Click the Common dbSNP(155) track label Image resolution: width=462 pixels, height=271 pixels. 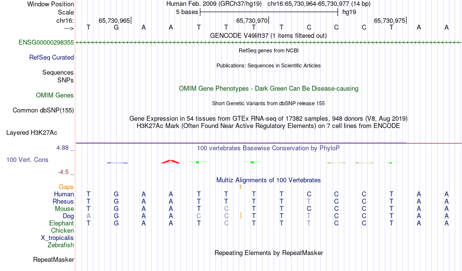tap(43, 110)
